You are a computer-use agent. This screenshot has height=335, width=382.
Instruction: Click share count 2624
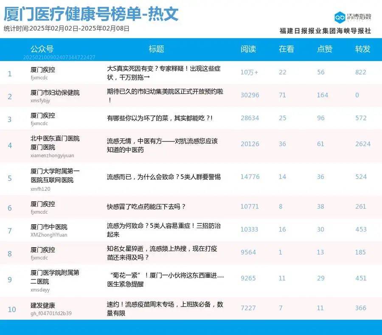pos(363,144)
